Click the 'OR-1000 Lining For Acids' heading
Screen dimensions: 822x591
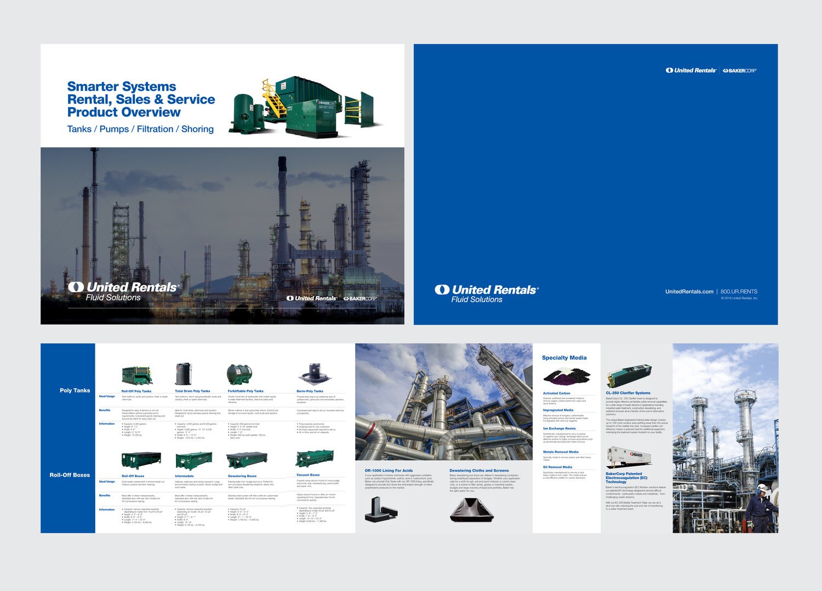[x=389, y=471]
